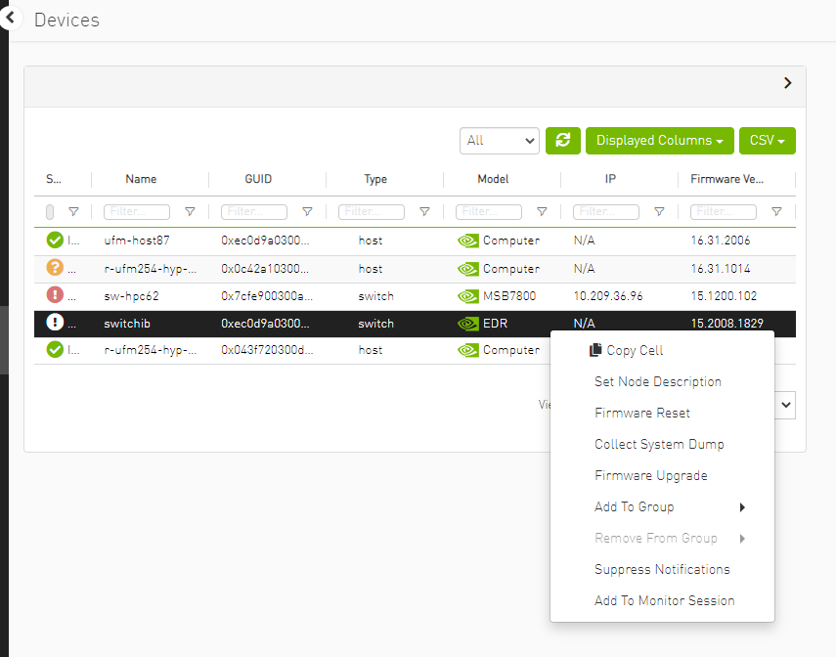836x657 pixels.
Task: Expand the CSV export dropdown
Action: [767, 141]
